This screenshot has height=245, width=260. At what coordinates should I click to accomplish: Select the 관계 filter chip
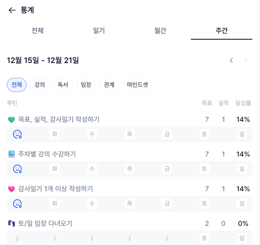109,85
